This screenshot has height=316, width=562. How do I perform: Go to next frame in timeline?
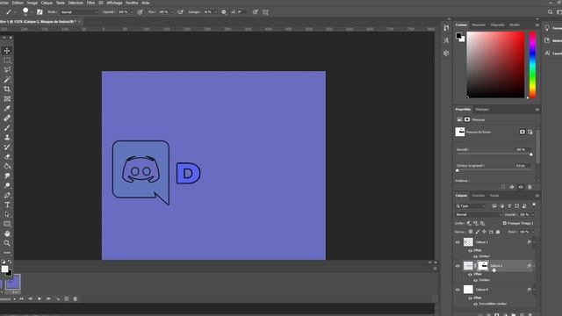pyautogui.click(x=48, y=298)
